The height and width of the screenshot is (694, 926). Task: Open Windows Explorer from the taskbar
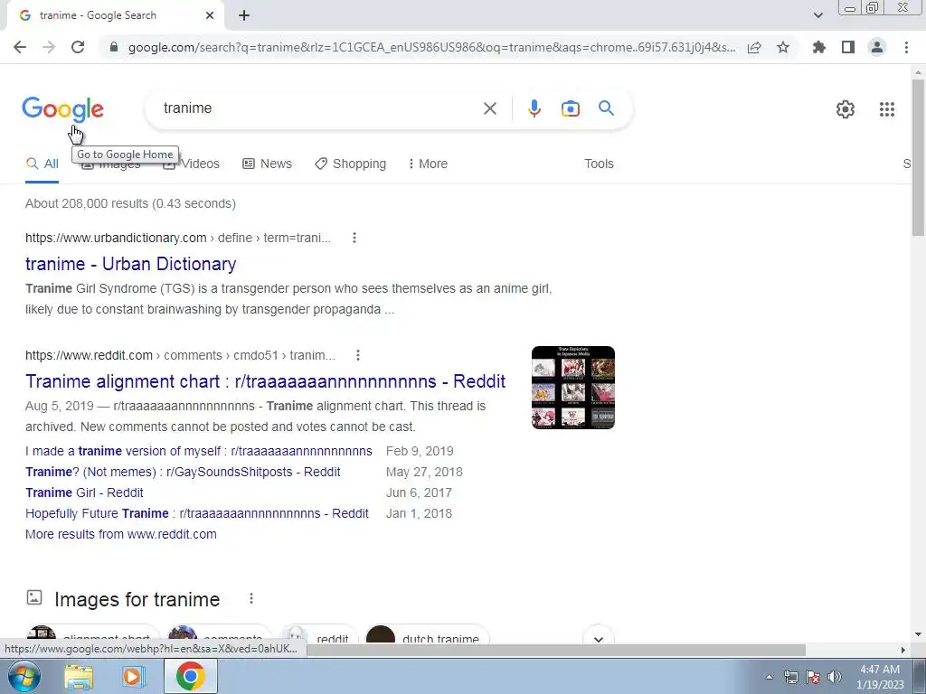pos(79,677)
